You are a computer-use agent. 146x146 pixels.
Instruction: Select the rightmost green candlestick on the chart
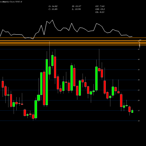tap(132, 112)
